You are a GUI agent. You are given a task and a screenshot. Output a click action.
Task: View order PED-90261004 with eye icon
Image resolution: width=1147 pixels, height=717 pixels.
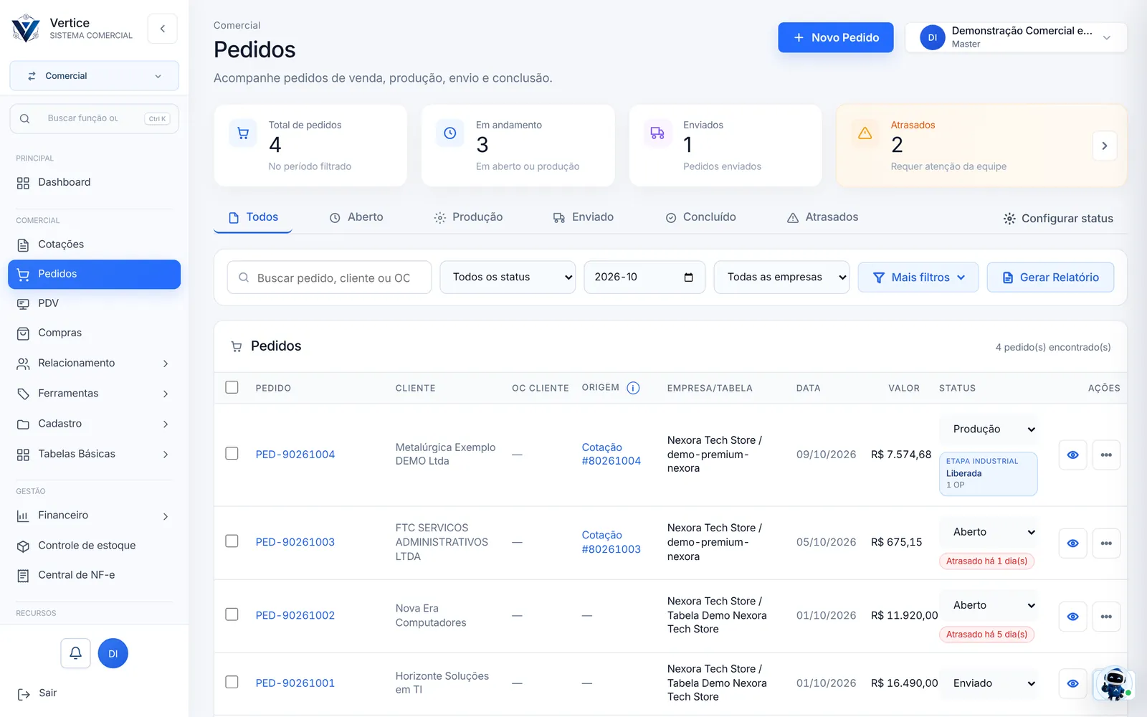1072,455
